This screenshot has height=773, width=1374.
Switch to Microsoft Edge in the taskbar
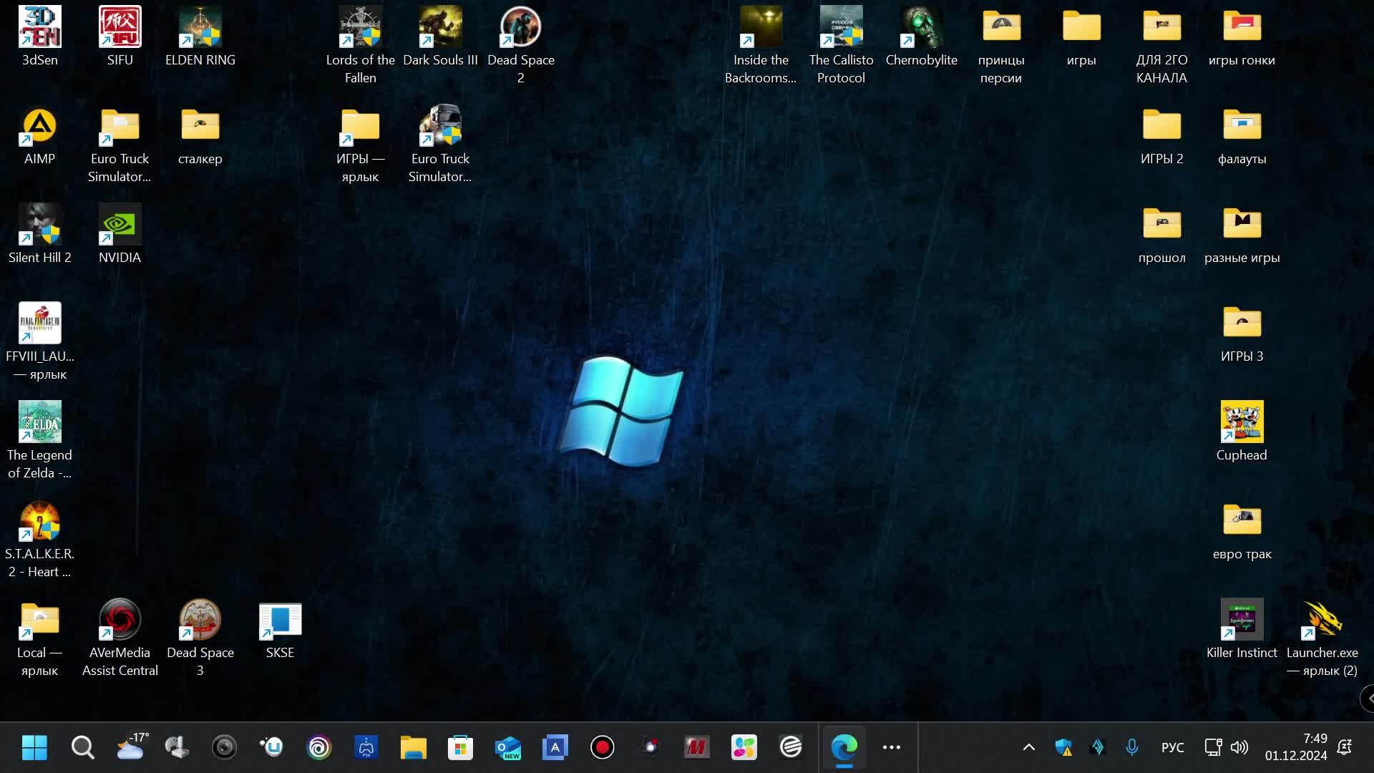(x=844, y=747)
